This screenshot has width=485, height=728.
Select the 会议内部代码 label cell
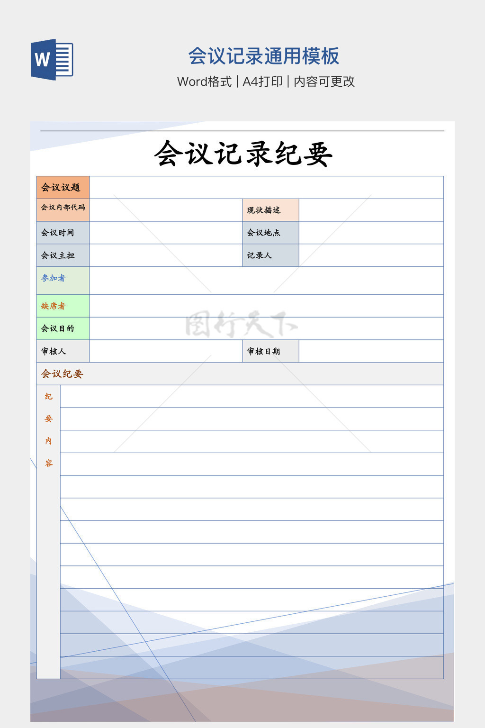point(63,209)
